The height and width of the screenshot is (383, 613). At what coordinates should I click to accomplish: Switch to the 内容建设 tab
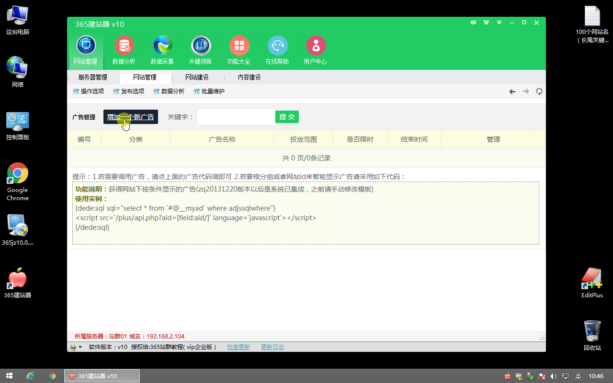(250, 77)
